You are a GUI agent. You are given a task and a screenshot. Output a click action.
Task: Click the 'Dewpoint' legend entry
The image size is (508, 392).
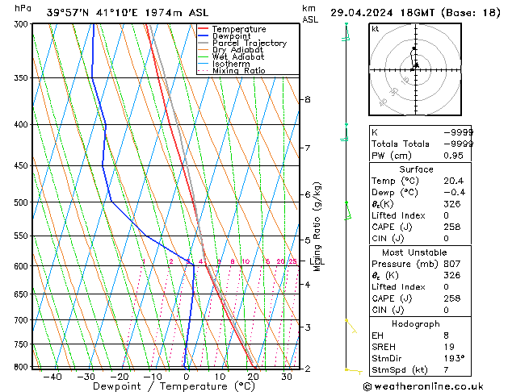tap(225, 36)
